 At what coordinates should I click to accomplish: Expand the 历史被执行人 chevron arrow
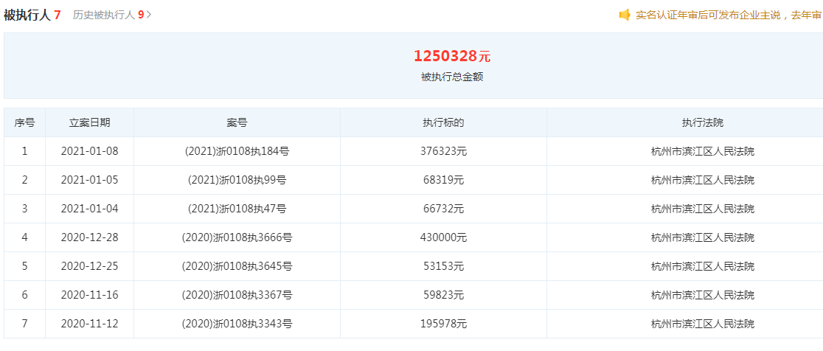click(x=149, y=15)
